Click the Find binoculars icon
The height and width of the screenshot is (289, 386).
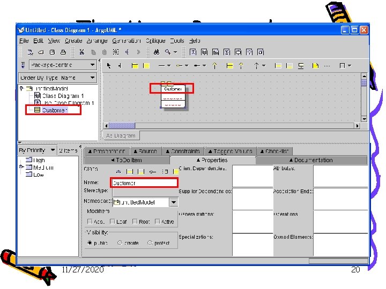tap(157, 52)
